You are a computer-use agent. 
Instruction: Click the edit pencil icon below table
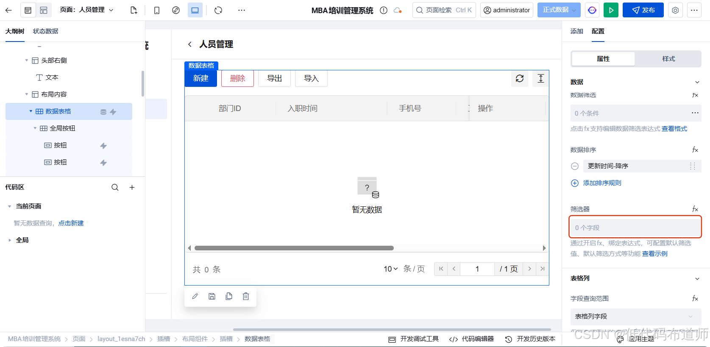(195, 296)
